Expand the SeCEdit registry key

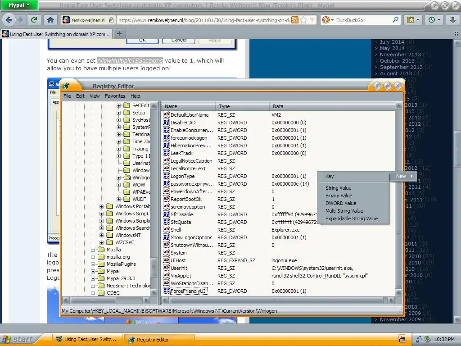coord(118,105)
